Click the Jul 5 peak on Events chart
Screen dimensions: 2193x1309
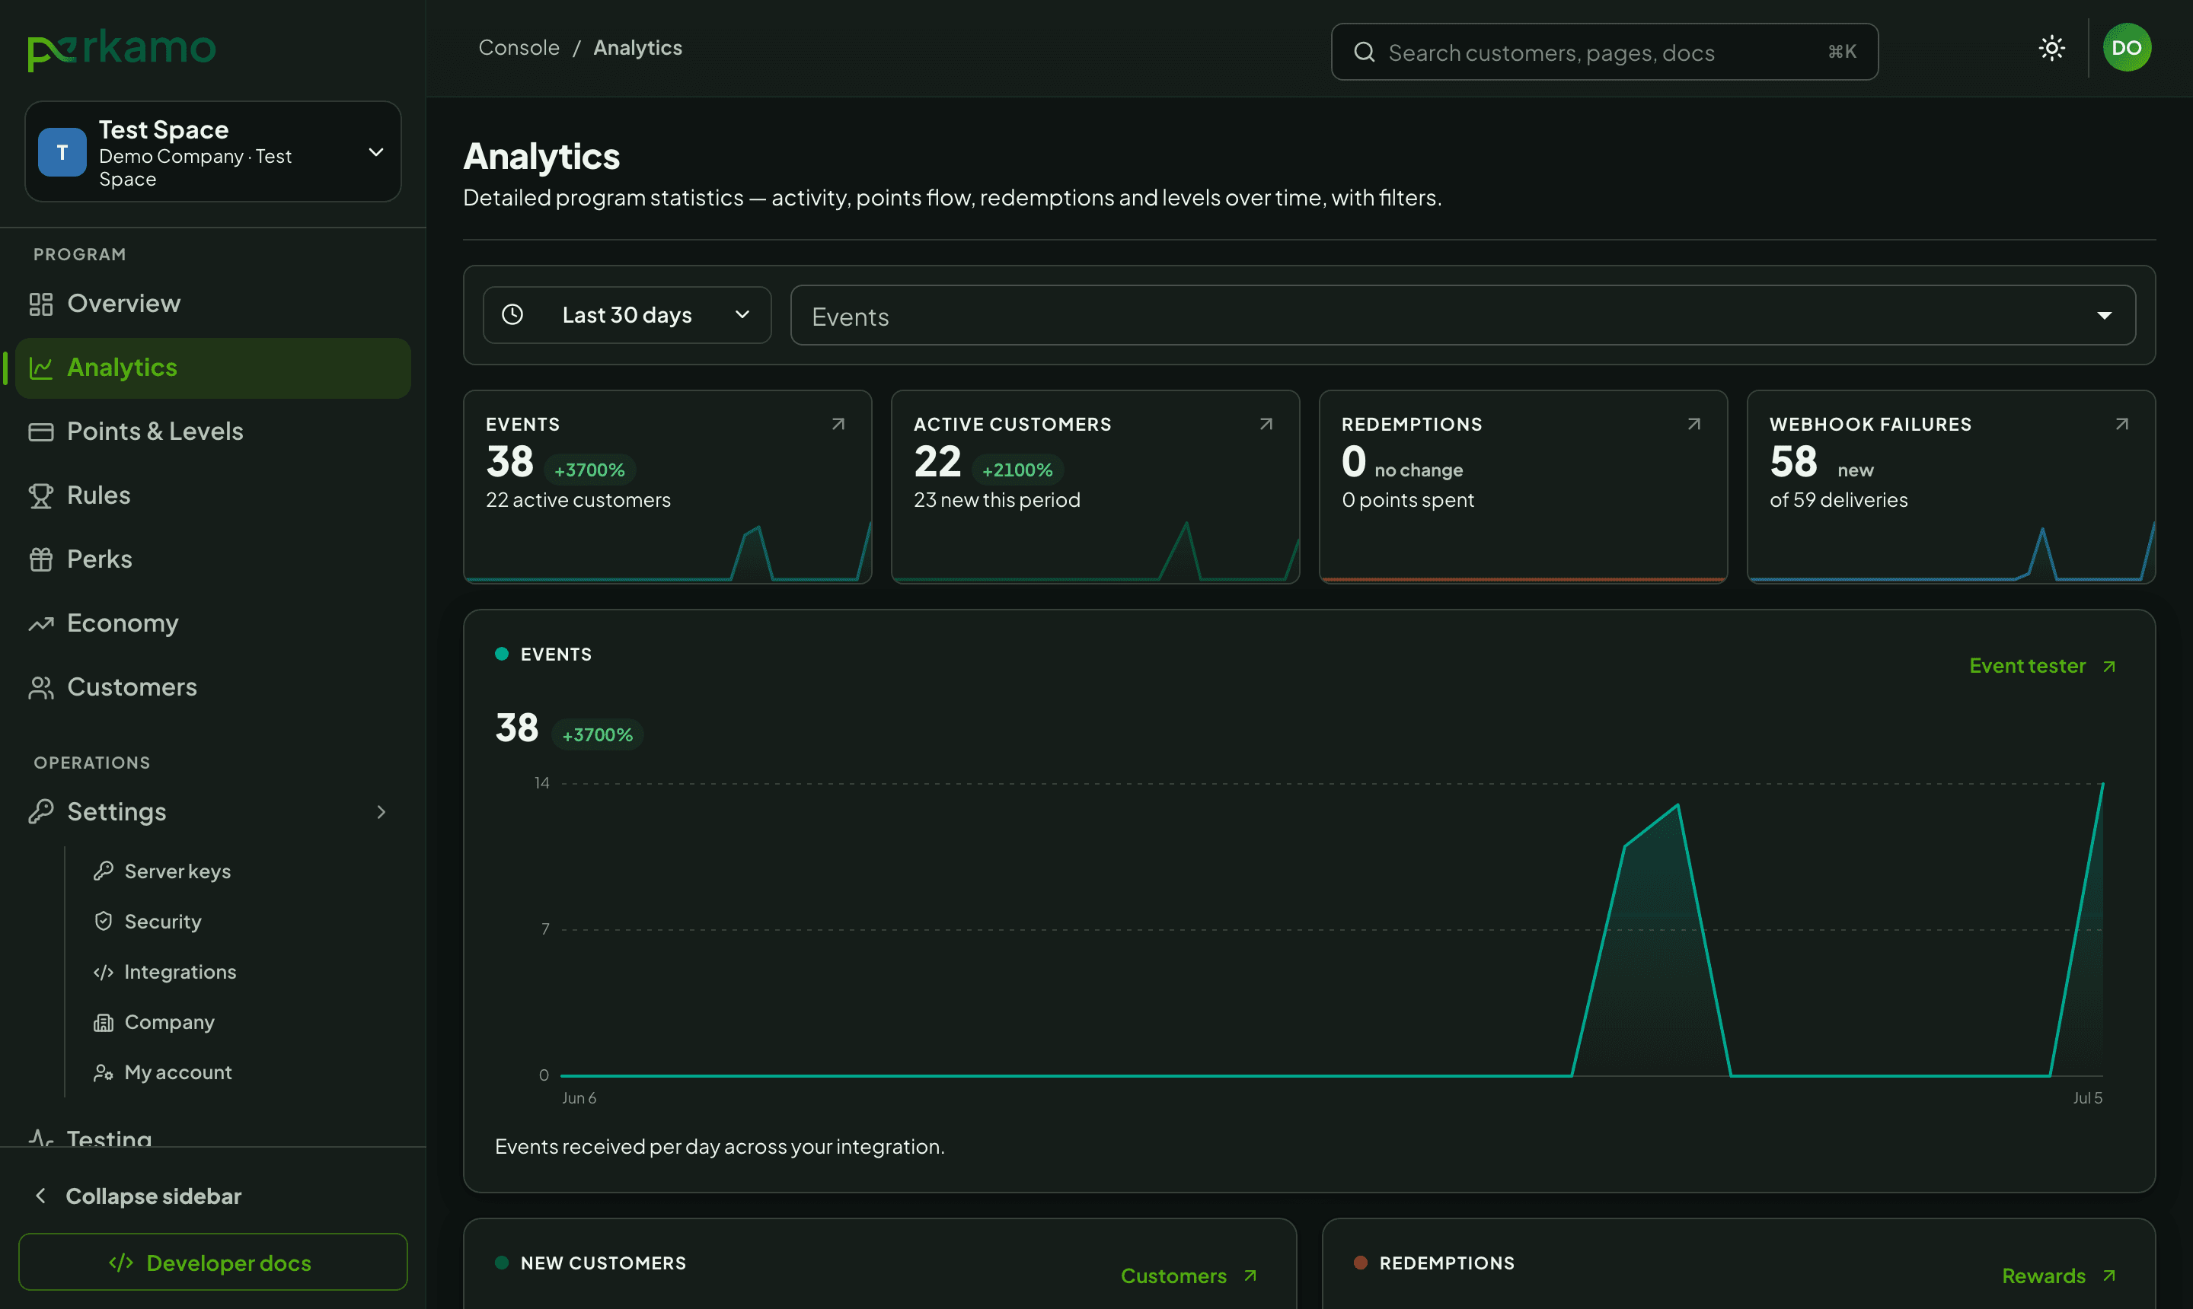click(2102, 783)
